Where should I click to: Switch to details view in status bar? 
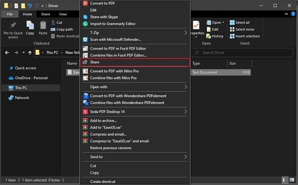284,179
